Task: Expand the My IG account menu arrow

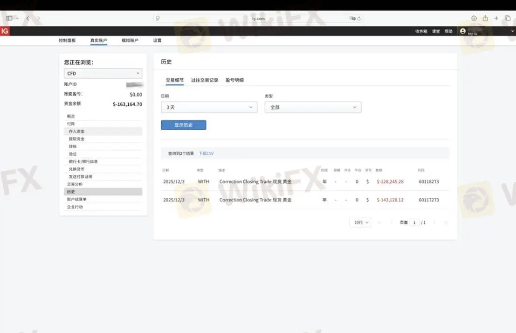Action: tap(512, 31)
